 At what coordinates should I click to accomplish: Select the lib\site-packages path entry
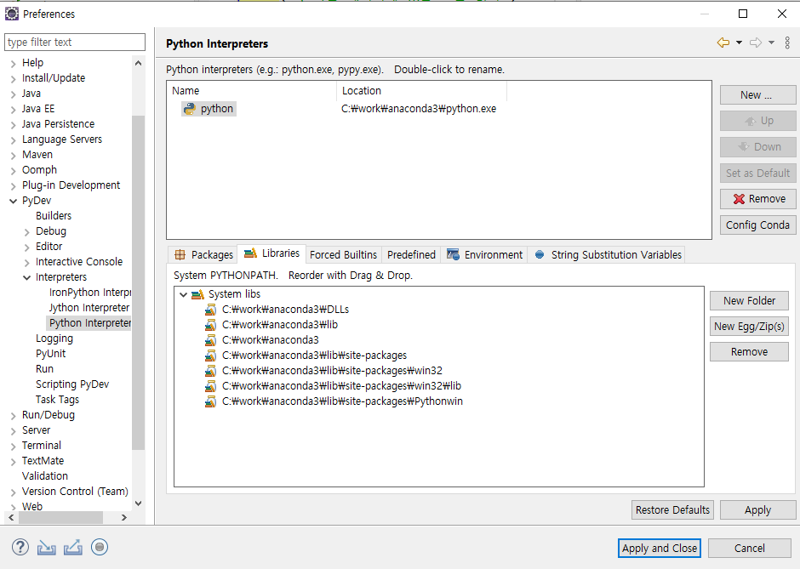[x=314, y=356]
